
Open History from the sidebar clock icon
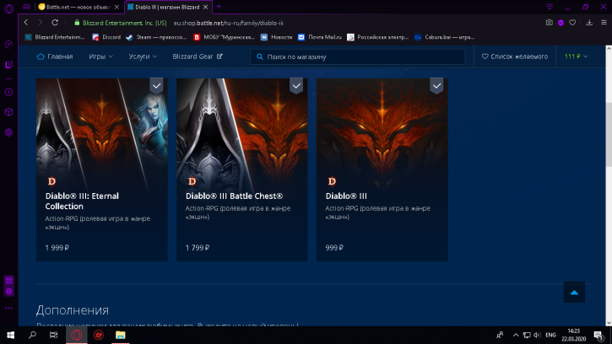8,93
